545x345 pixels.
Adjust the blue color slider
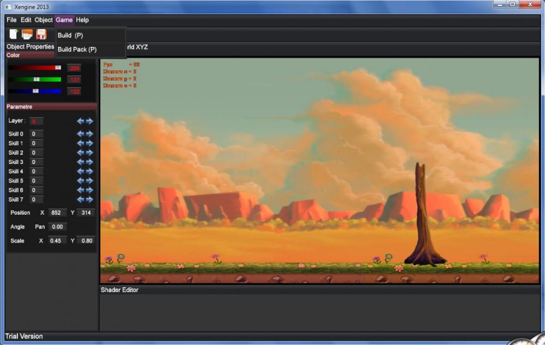click(x=35, y=91)
